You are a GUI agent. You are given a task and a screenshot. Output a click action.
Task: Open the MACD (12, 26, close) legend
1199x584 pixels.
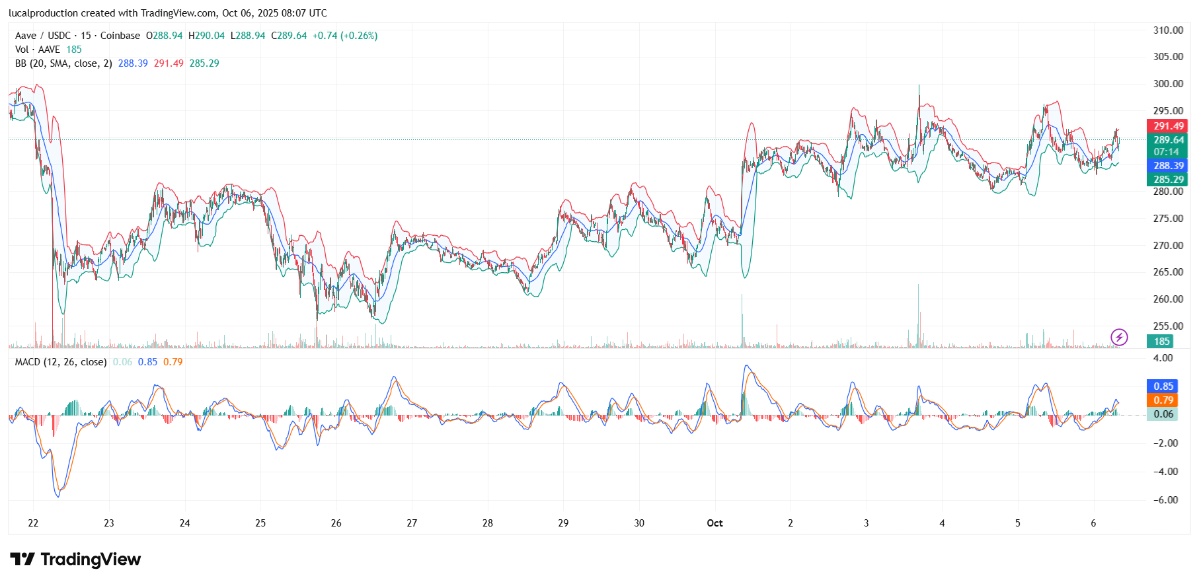(x=61, y=362)
